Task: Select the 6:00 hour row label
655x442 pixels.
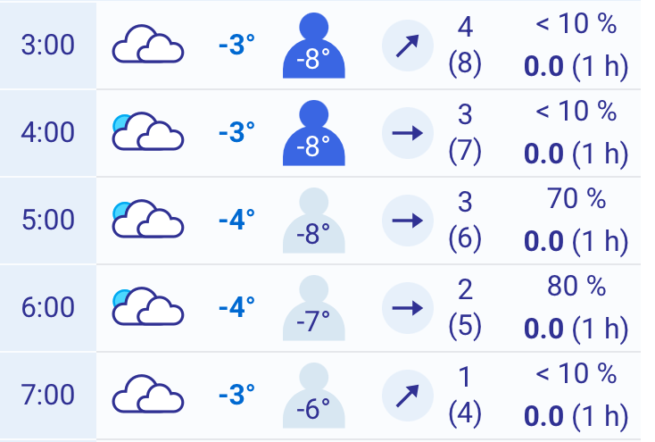Action: 48,307
